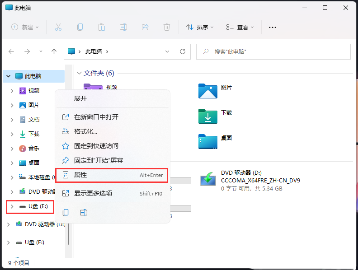The image size is (358, 270).
Task: Click the magnifier icon in search box
Action: click(x=206, y=51)
